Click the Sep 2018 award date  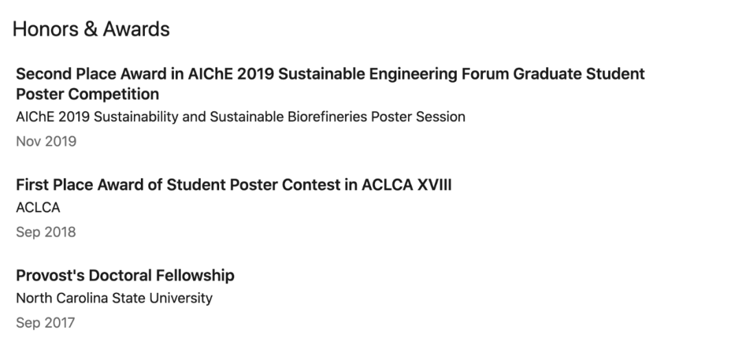(46, 232)
